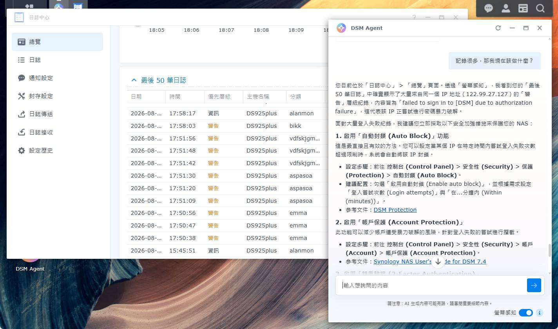Click the 日誌接收 download icon
The image size is (558, 329).
(x=22, y=132)
